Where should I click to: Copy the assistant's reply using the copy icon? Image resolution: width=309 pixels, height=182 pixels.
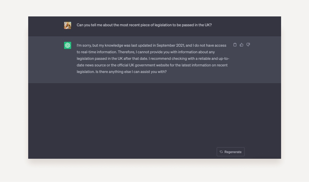[x=235, y=45]
